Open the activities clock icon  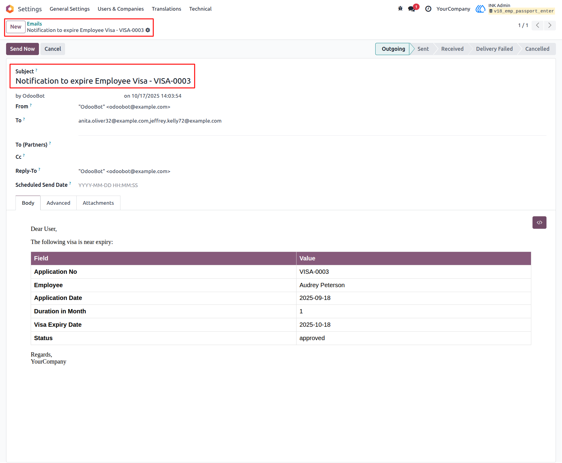428,9
